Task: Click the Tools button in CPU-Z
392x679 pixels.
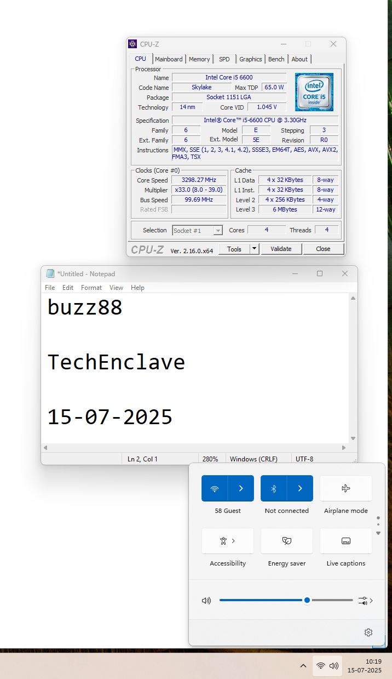Action: click(234, 249)
